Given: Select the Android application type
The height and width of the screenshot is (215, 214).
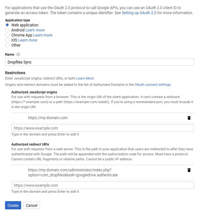Looking at the screenshot, I should [x=7, y=30].
